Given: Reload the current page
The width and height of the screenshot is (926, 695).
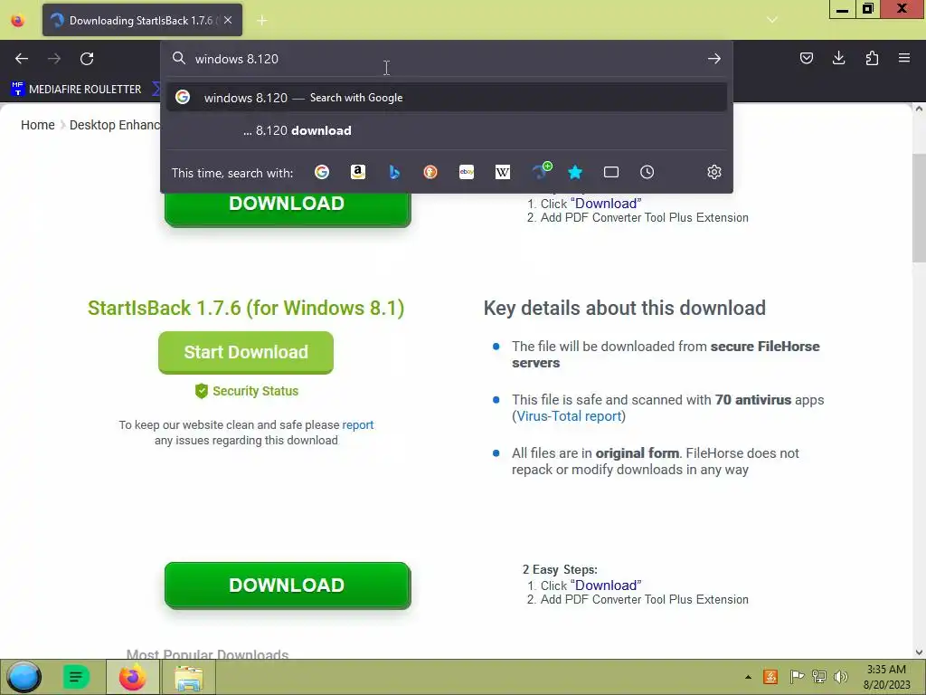Looking at the screenshot, I should pos(87,59).
